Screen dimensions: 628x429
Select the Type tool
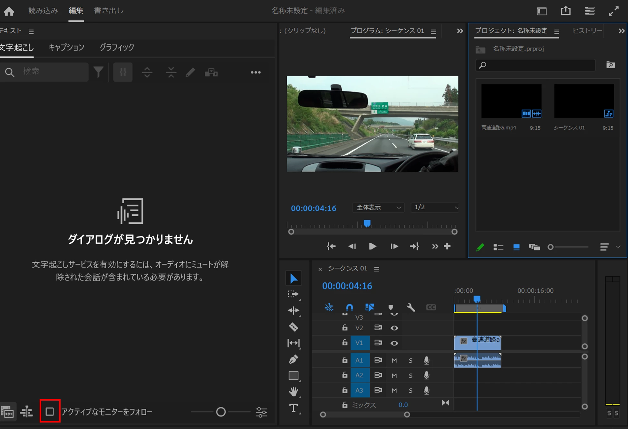tap(293, 408)
